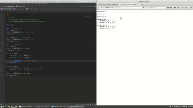Viewport: 193px width, 108px height.
Task: Click the browser preview icons overlay in editor
Action: click(x=88, y=16)
